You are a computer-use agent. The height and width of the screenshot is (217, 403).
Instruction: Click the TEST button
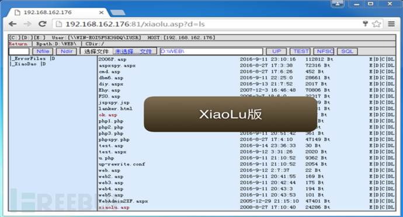click(x=300, y=51)
